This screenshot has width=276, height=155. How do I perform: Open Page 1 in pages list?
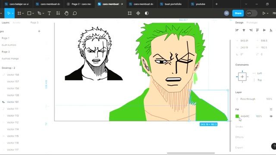6,38
